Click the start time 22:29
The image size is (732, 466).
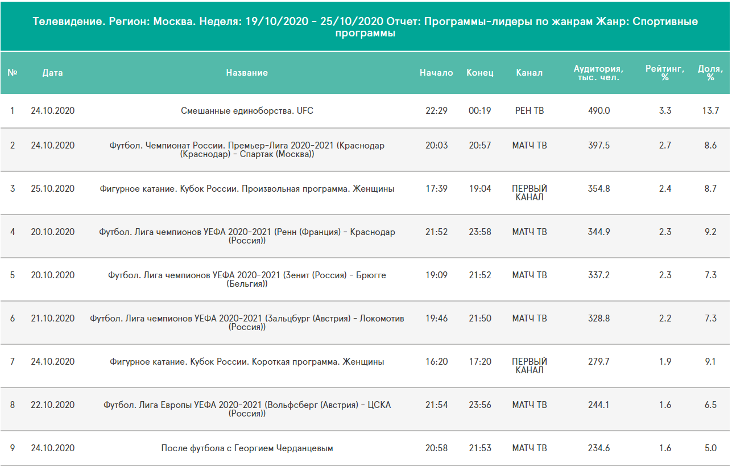(436, 111)
